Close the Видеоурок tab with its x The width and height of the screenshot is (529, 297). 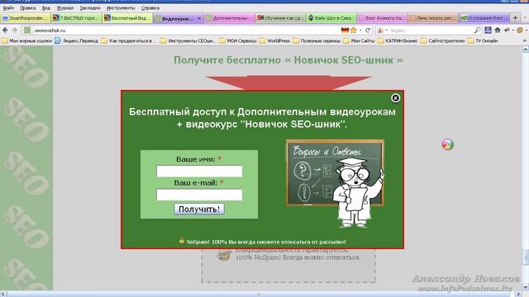[x=199, y=18]
